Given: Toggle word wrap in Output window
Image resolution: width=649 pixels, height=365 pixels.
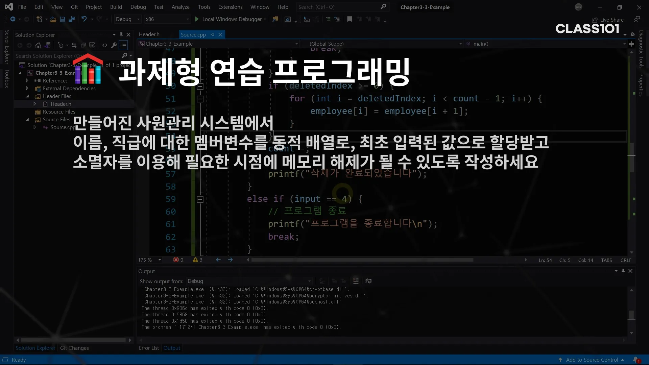Looking at the screenshot, I should (368, 281).
